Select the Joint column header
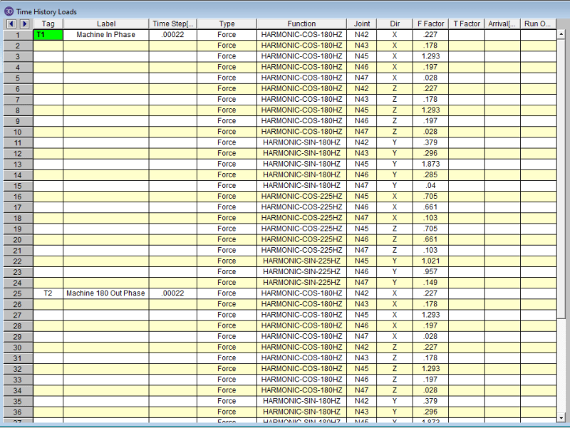570x428 pixels. [x=362, y=24]
